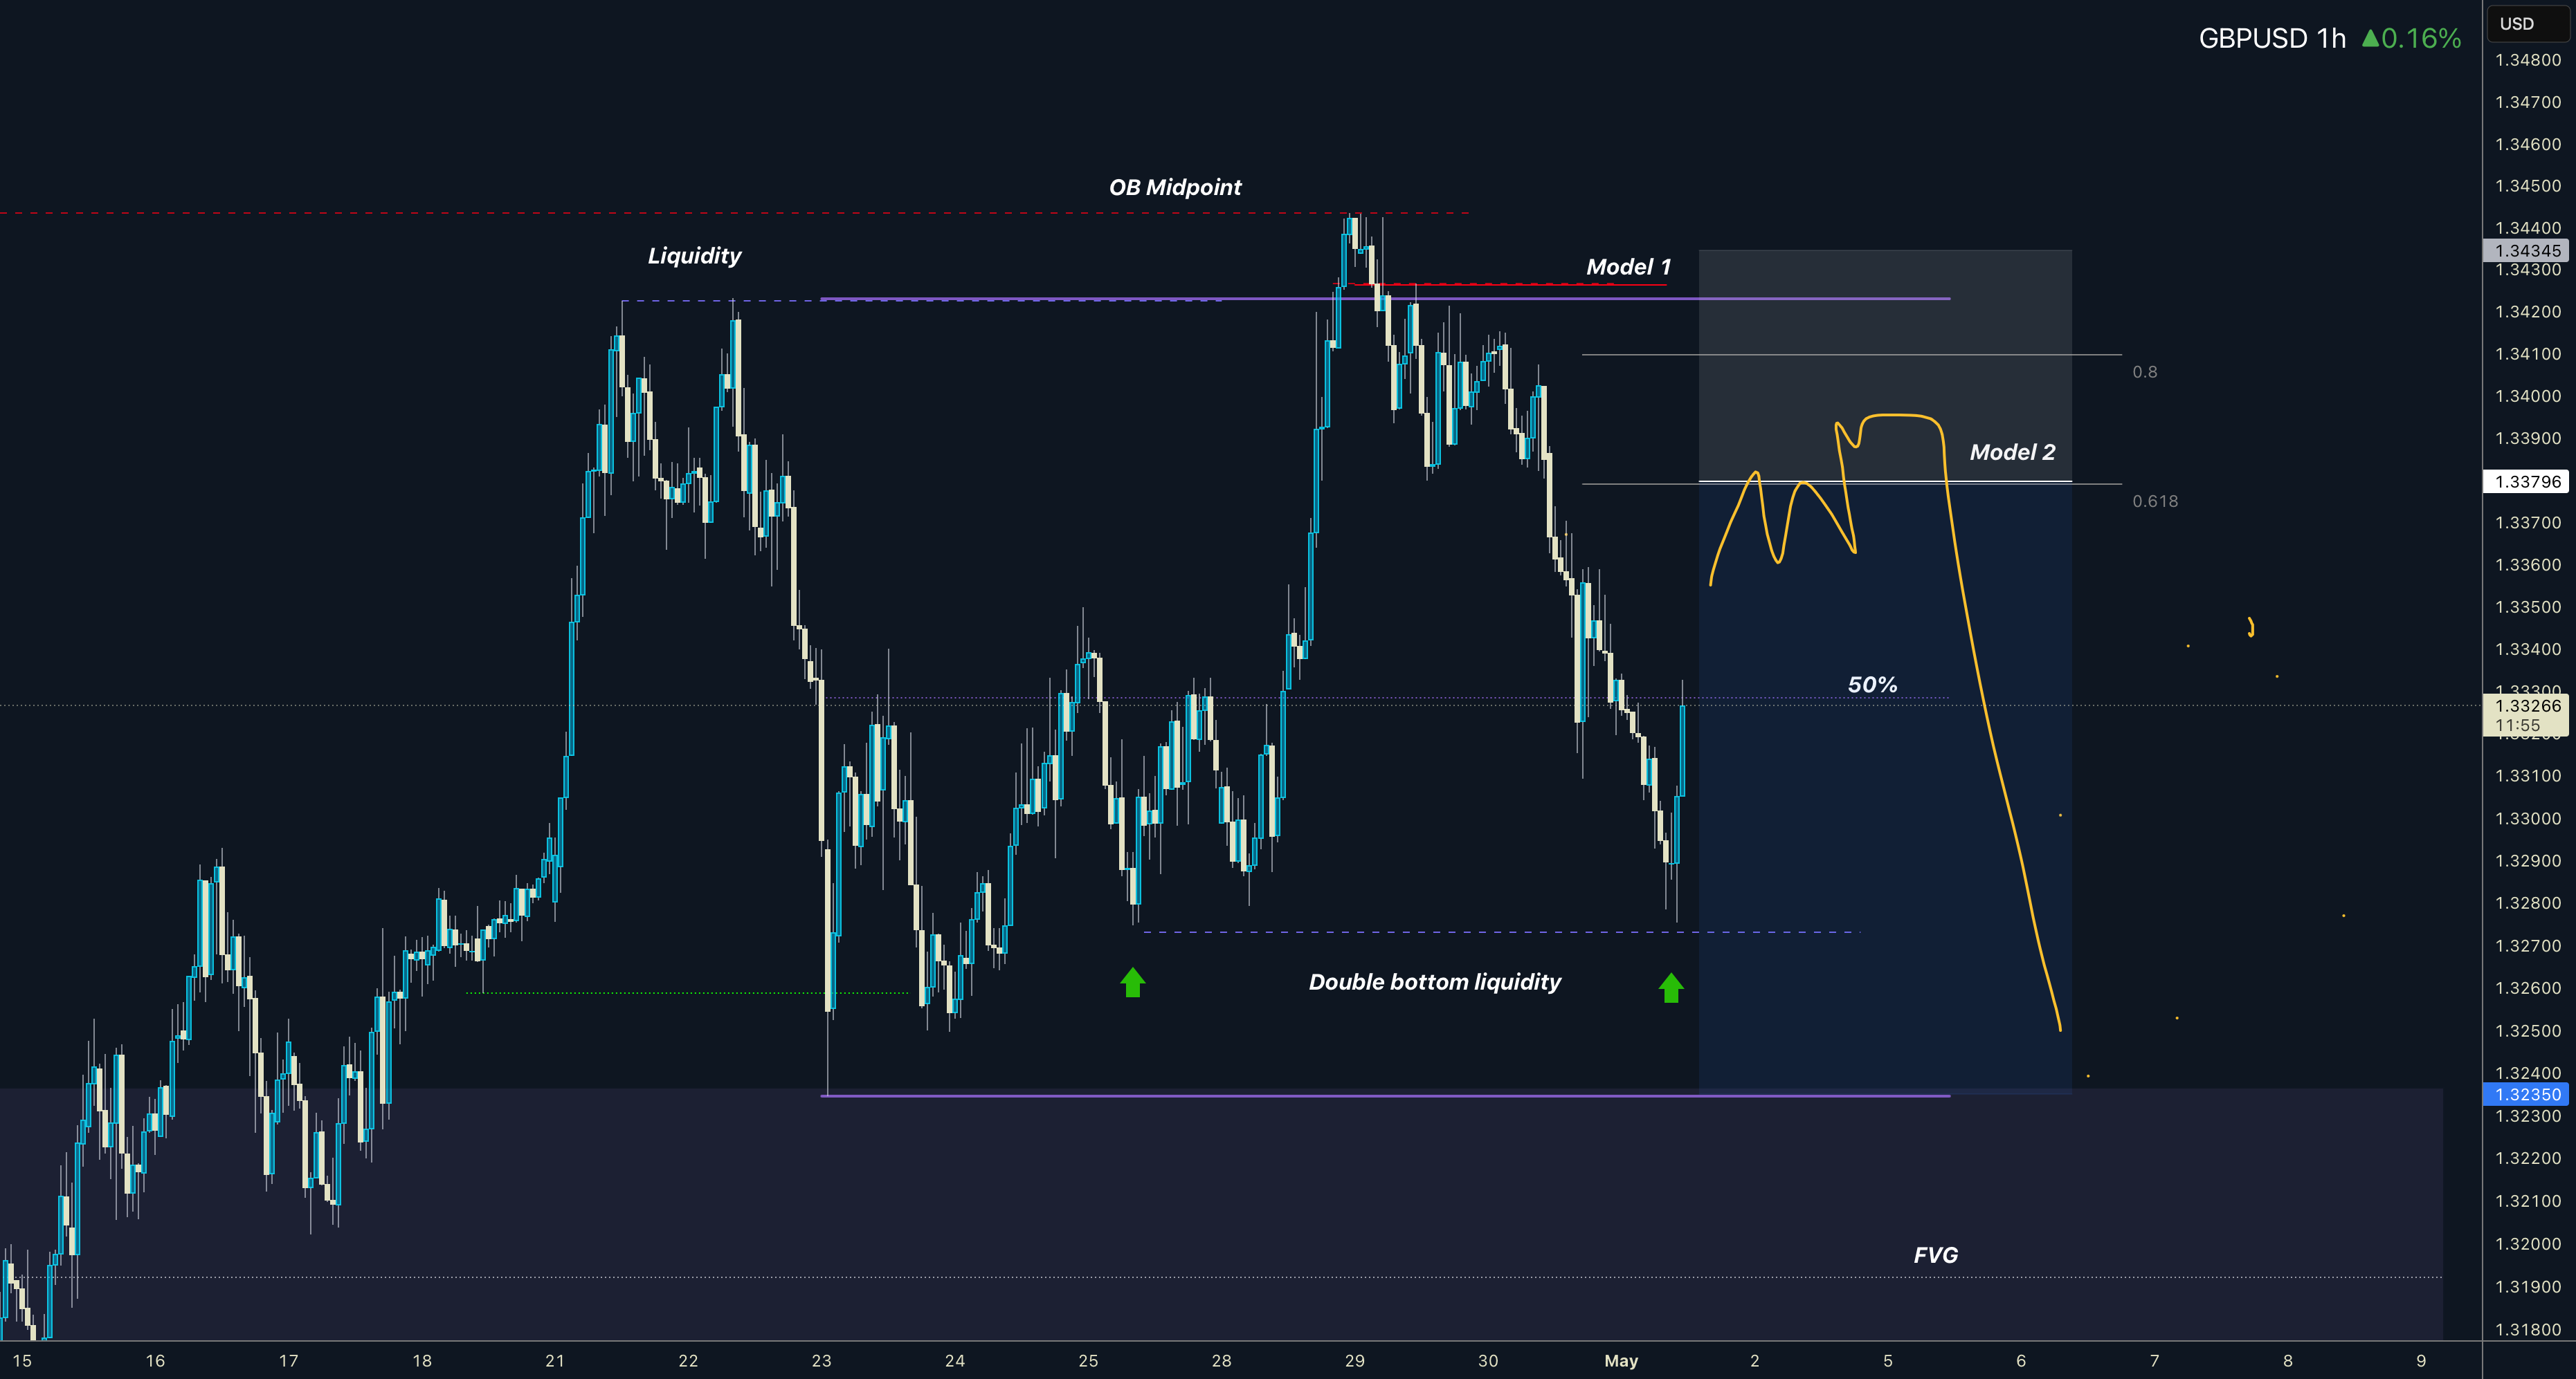The image size is (2576, 1379).
Task: Select the Model 2 annotation label
Action: (x=2012, y=452)
